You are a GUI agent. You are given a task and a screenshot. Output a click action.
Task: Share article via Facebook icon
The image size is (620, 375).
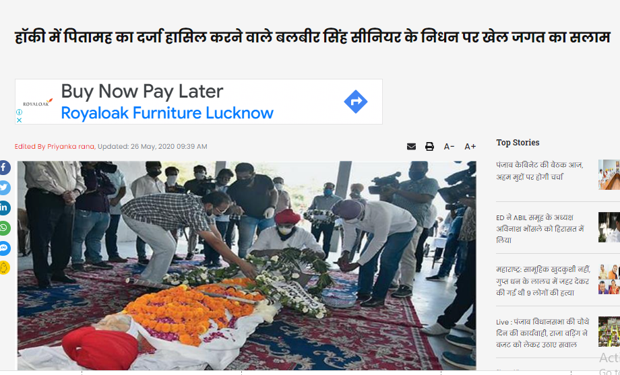coord(4,168)
